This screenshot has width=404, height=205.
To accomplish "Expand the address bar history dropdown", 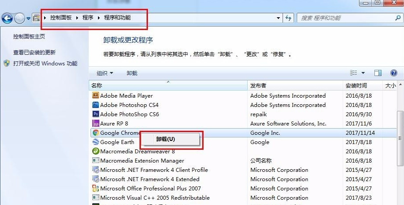I will [x=278, y=18].
